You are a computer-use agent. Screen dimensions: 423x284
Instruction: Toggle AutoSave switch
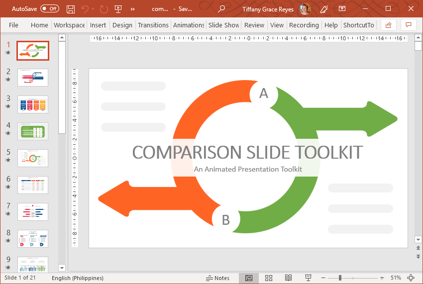(x=50, y=9)
